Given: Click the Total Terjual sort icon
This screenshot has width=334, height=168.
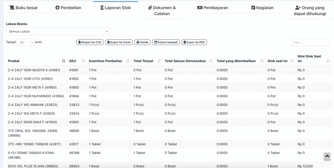Looking at the screenshot, I should pyautogui.click(x=159, y=61).
